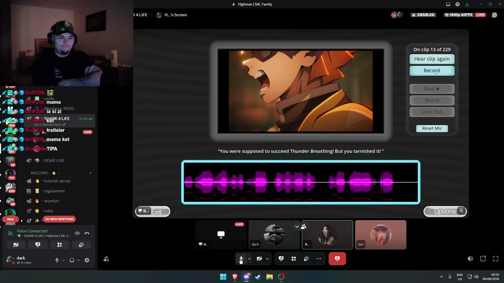Viewport: 504px width, 283px height.
Task: Select the live screen share tile
Action: pyautogui.click(x=221, y=235)
